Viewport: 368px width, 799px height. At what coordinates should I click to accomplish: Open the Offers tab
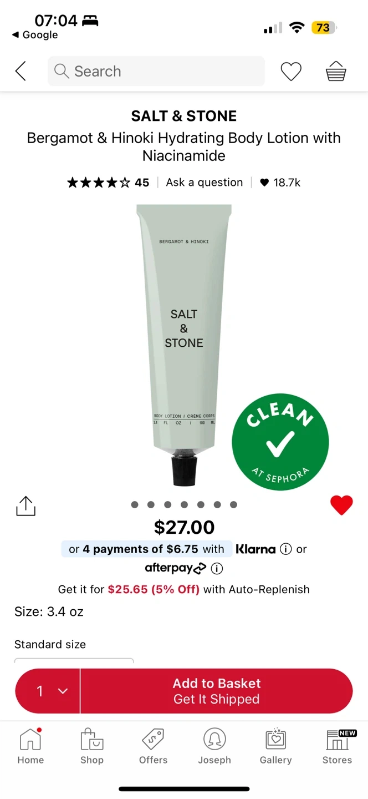pos(153,747)
